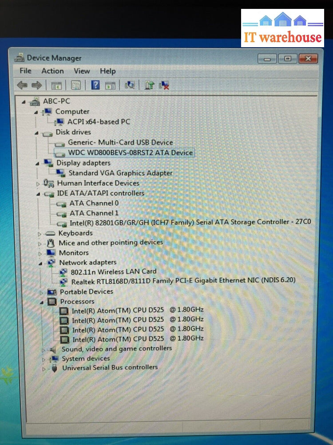Viewport: 333px width, 445px height.
Task: Collapse the Network adapters category
Action: (41, 263)
